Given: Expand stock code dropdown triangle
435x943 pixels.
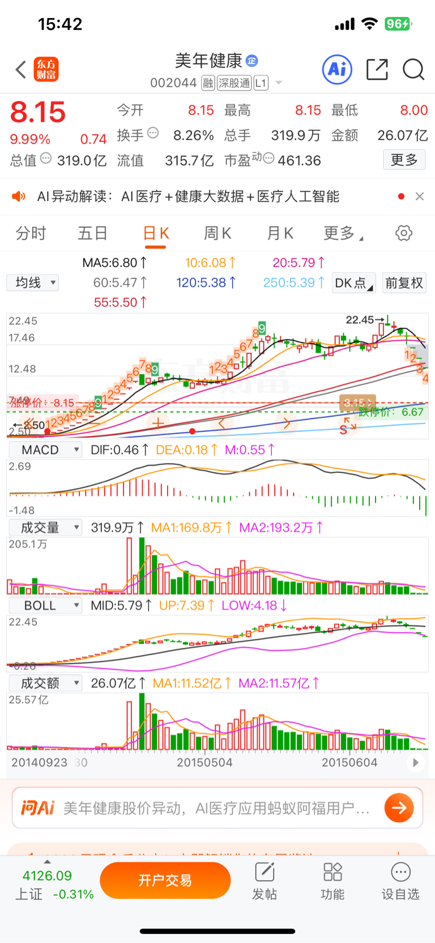Looking at the screenshot, I should [278, 83].
